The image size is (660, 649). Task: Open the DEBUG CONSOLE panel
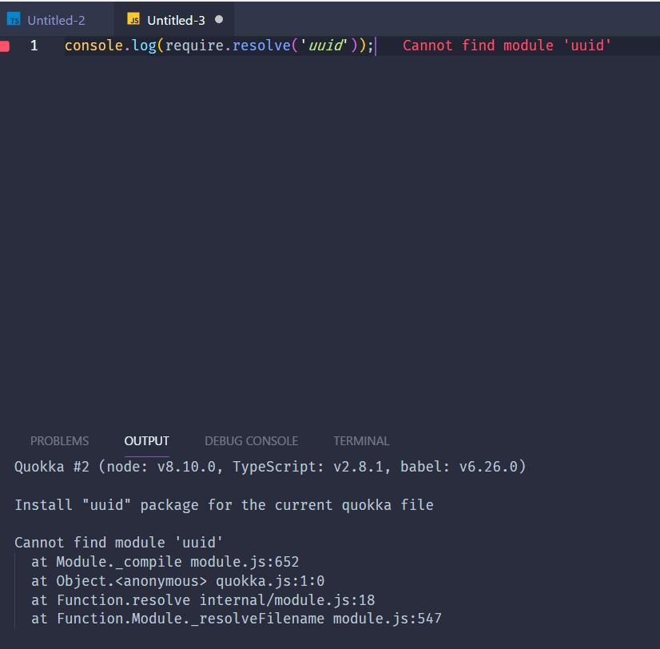point(251,440)
